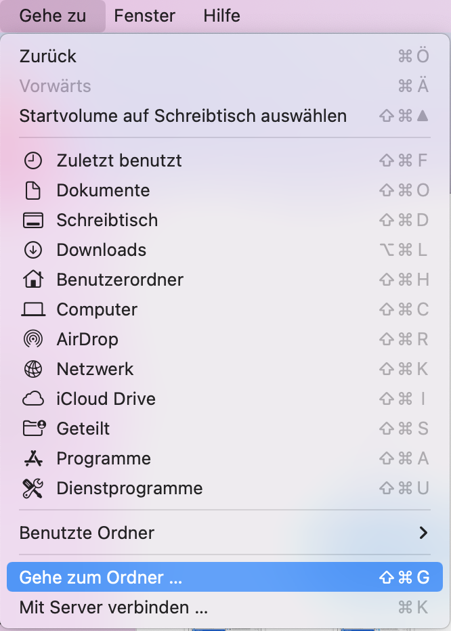Click the iCloud Drive cloud icon

(x=33, y=399)
